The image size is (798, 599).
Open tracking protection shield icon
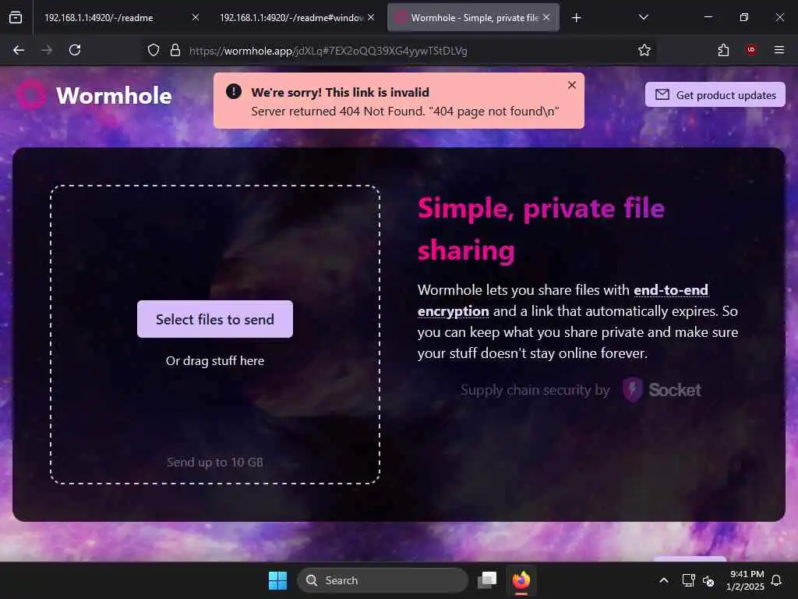coord(154,50)
